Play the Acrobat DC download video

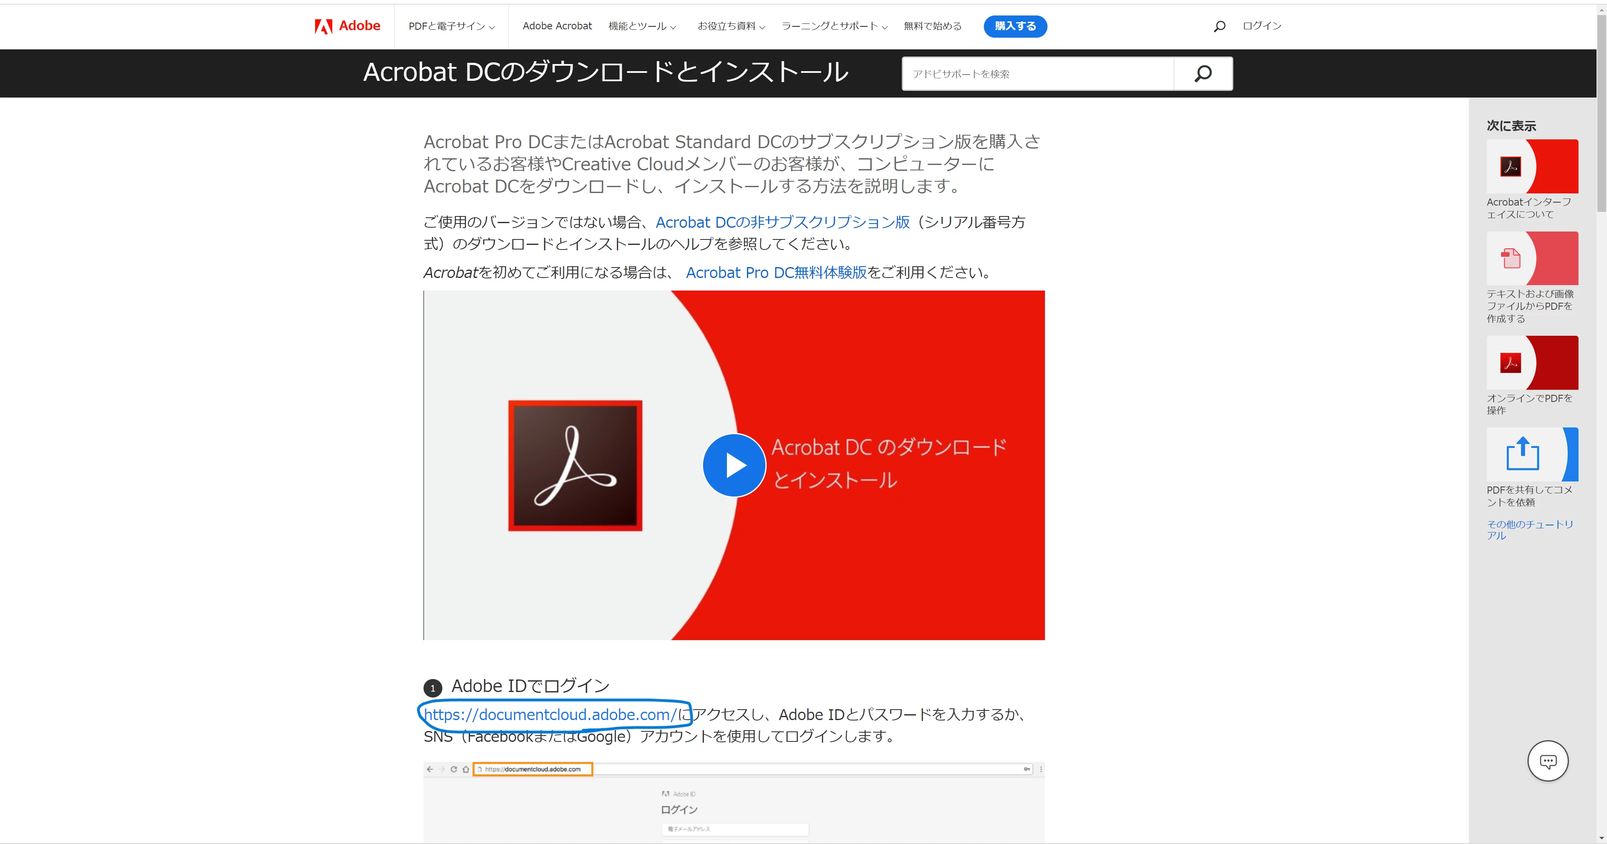[734, 465]
